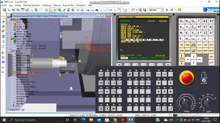
Task: Click the cursor down arrow key
Action: tap(194, 63)
